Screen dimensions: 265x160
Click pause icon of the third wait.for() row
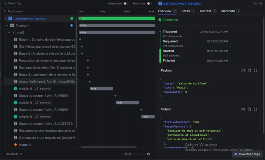coord(15,116)
